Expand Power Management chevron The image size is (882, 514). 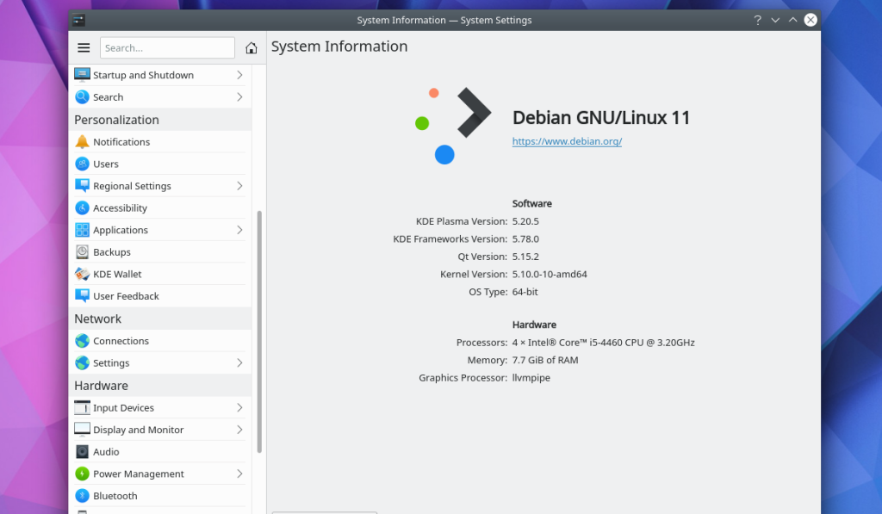239,474
